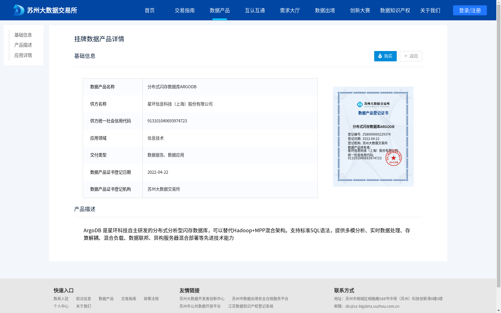Screen dimensions: 501x313
Task: Click the 供方统一社会信用代码 row label
Action: 111,121
